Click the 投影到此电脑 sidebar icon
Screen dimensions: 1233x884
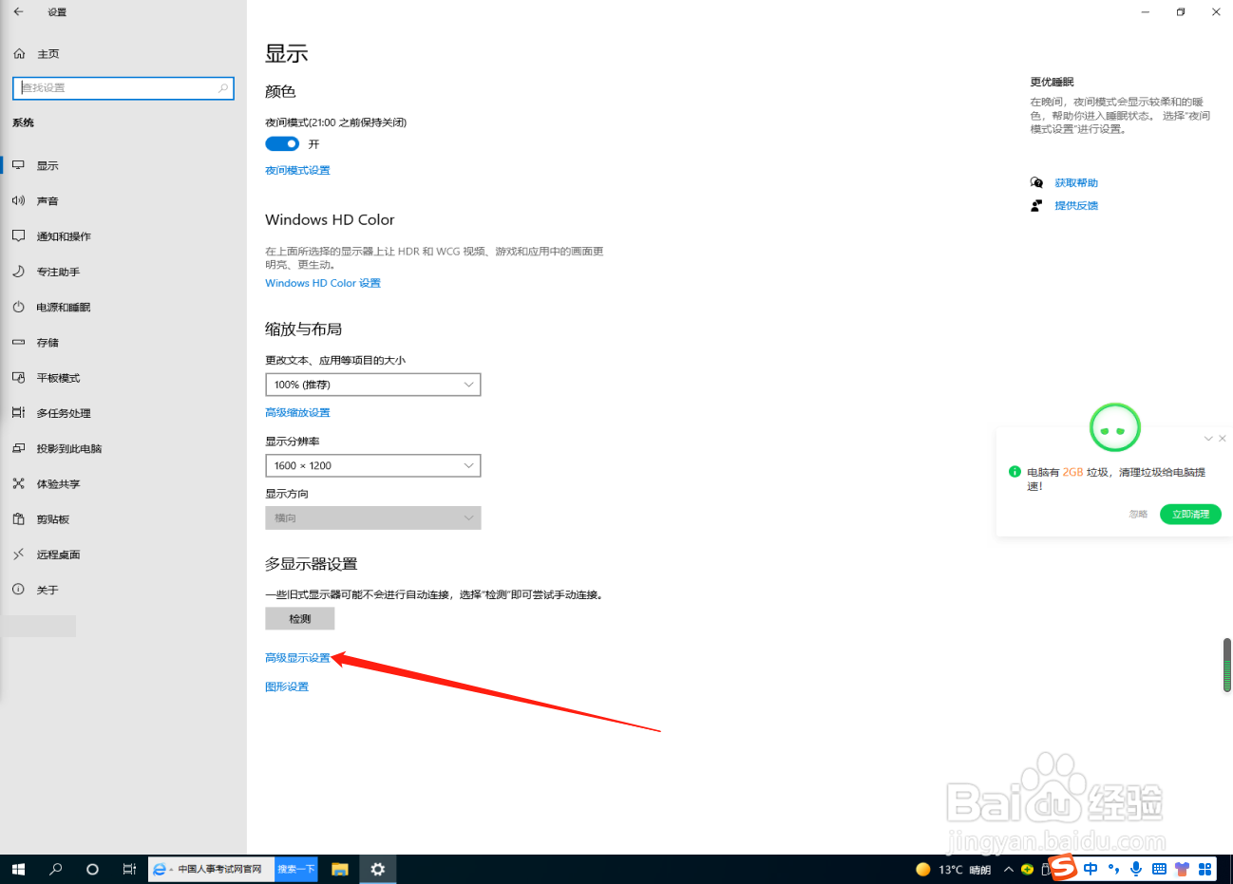click(x=18, y=448)
